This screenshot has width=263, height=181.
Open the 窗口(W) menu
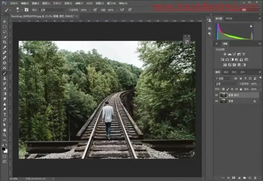(112, 3)
